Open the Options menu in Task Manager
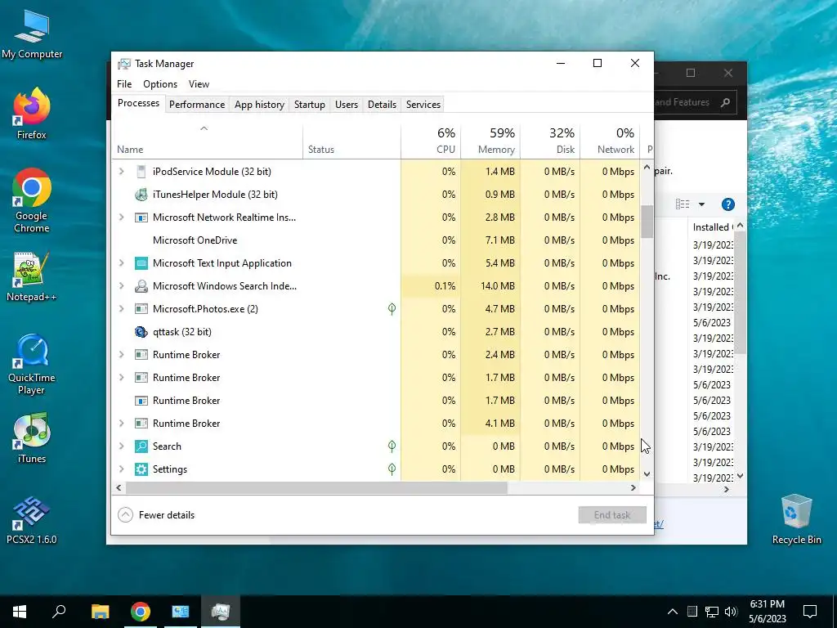Screen dimensions: 837x628 pyautogui.click(x=160, y=84)
